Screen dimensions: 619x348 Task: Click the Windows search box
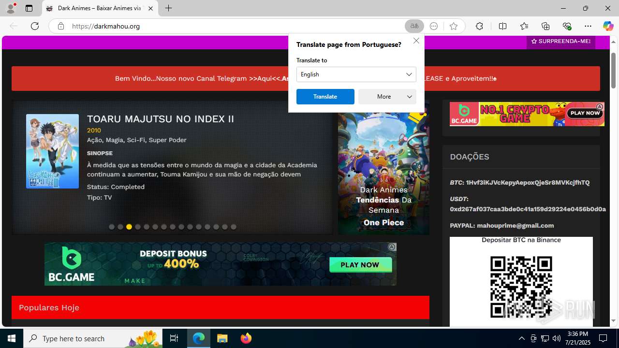[x=93, y=338]
